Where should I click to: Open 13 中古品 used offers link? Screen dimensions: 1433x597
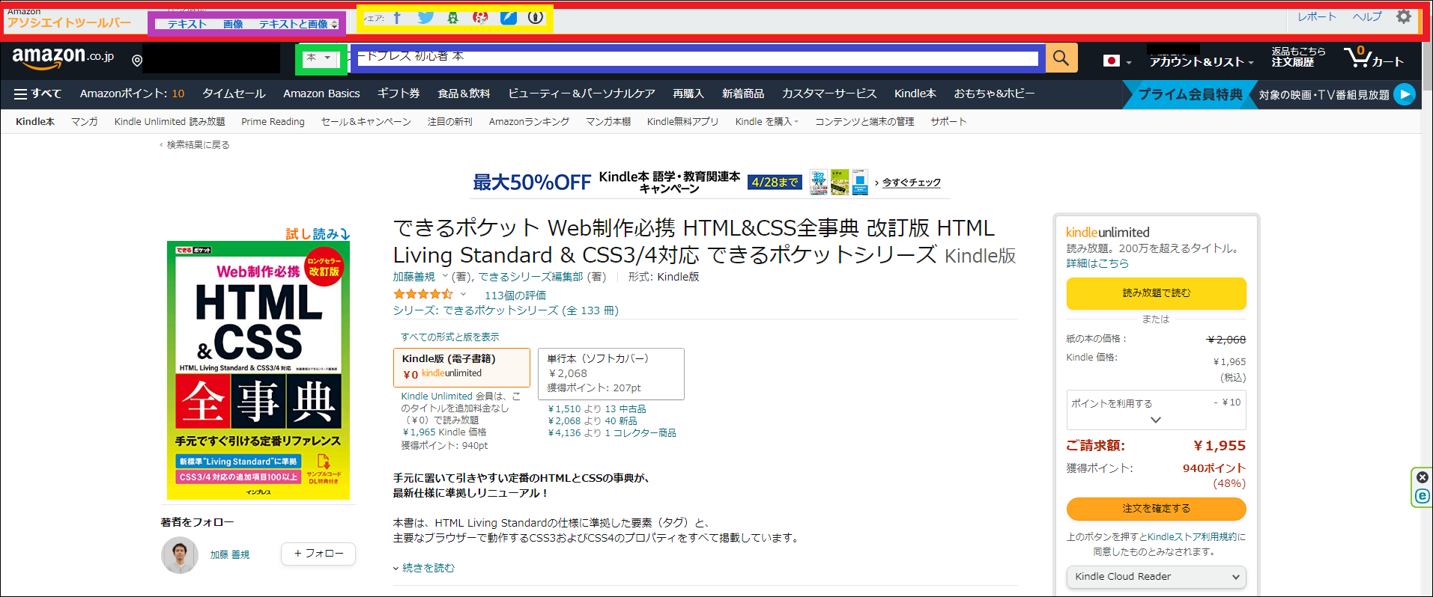point(597,409)
